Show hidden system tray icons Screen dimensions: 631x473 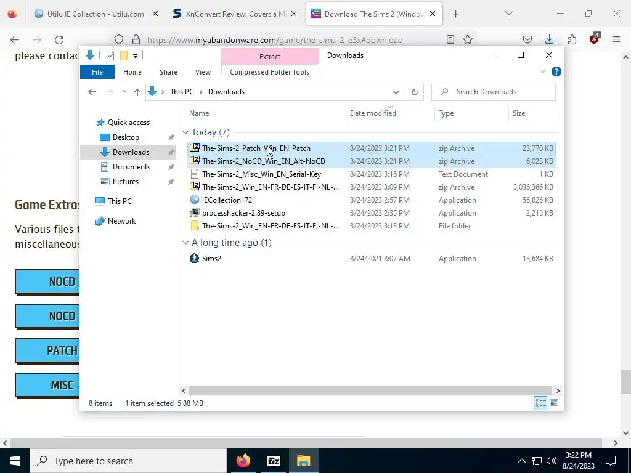[521, 461]
